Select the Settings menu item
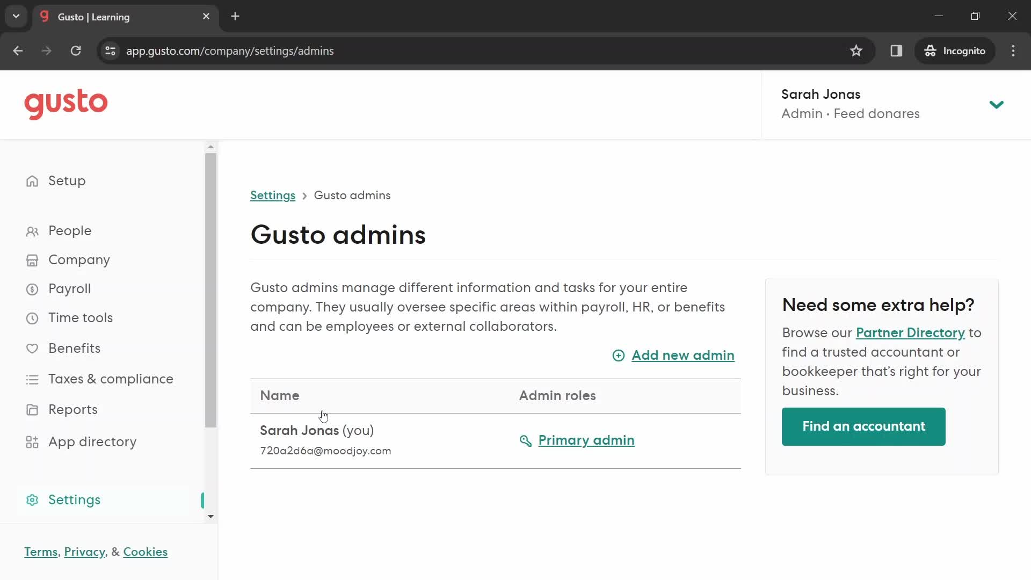The image size is (1031, 580). (x=74, y=500)
